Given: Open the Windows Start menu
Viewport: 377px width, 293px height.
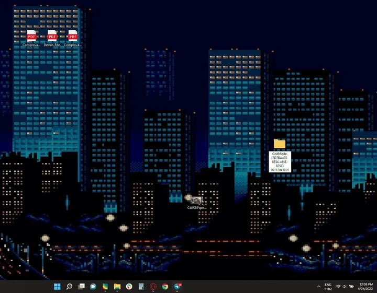Looking at the screenshot, I should [x=57, y=287].
